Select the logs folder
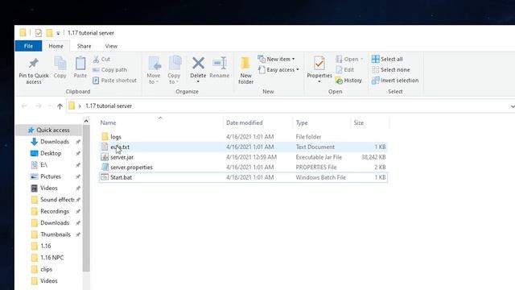The image size is (515, 290). click(x=243, y=136)
